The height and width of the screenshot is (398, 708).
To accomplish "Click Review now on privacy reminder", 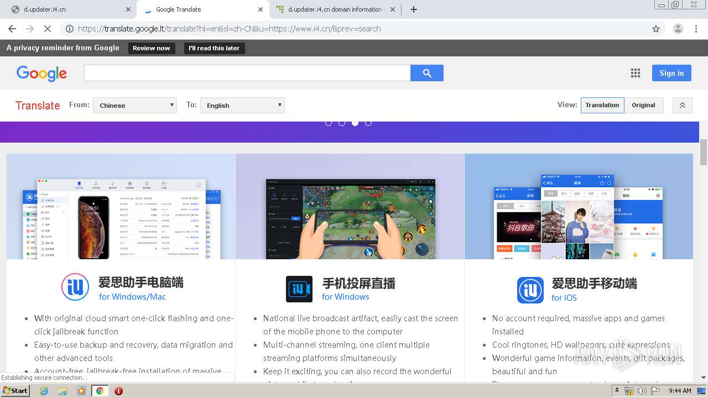I will click(x=152, y=48).
